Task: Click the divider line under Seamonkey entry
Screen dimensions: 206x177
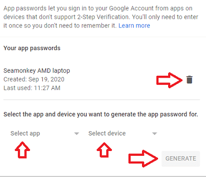Action: (102, 100)
